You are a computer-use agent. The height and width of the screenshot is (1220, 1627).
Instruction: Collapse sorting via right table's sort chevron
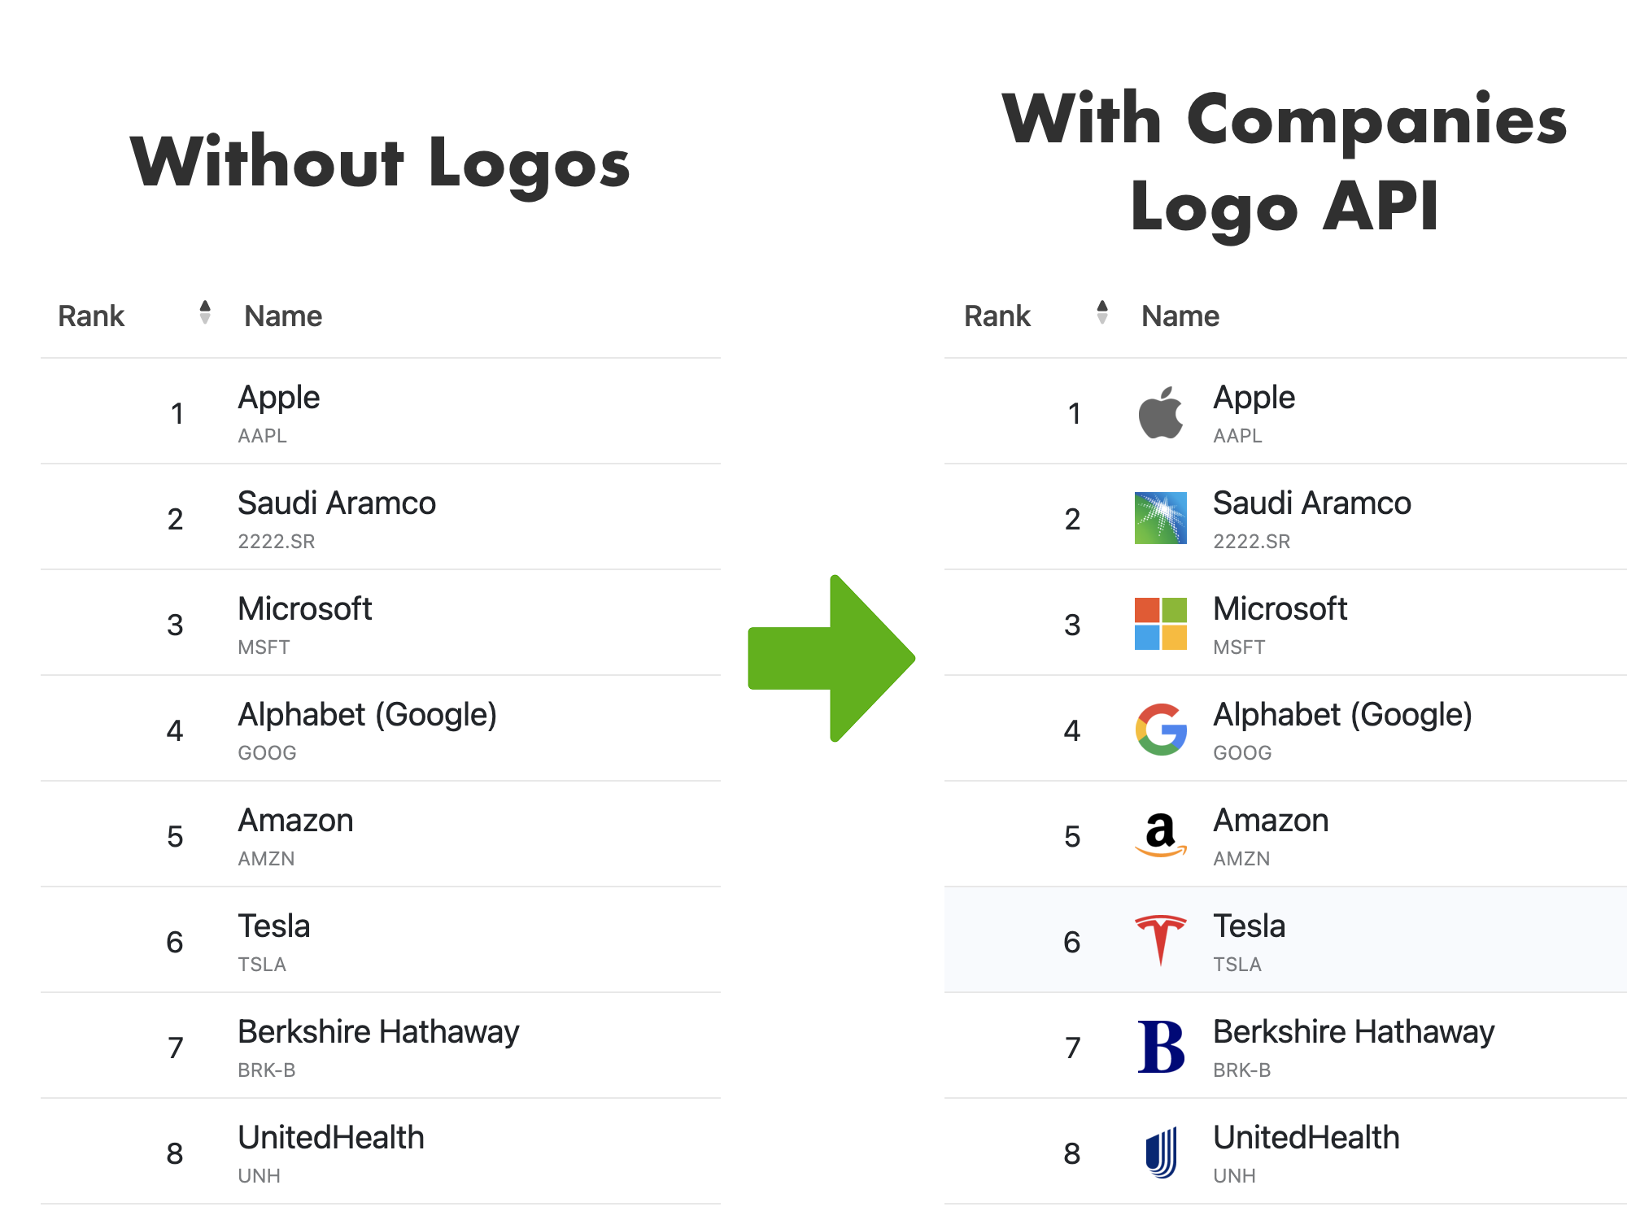coord(1103,320)
